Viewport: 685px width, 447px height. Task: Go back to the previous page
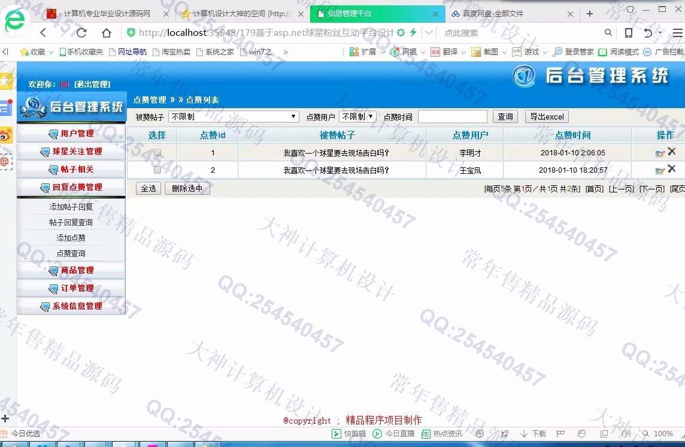(43, 32)
